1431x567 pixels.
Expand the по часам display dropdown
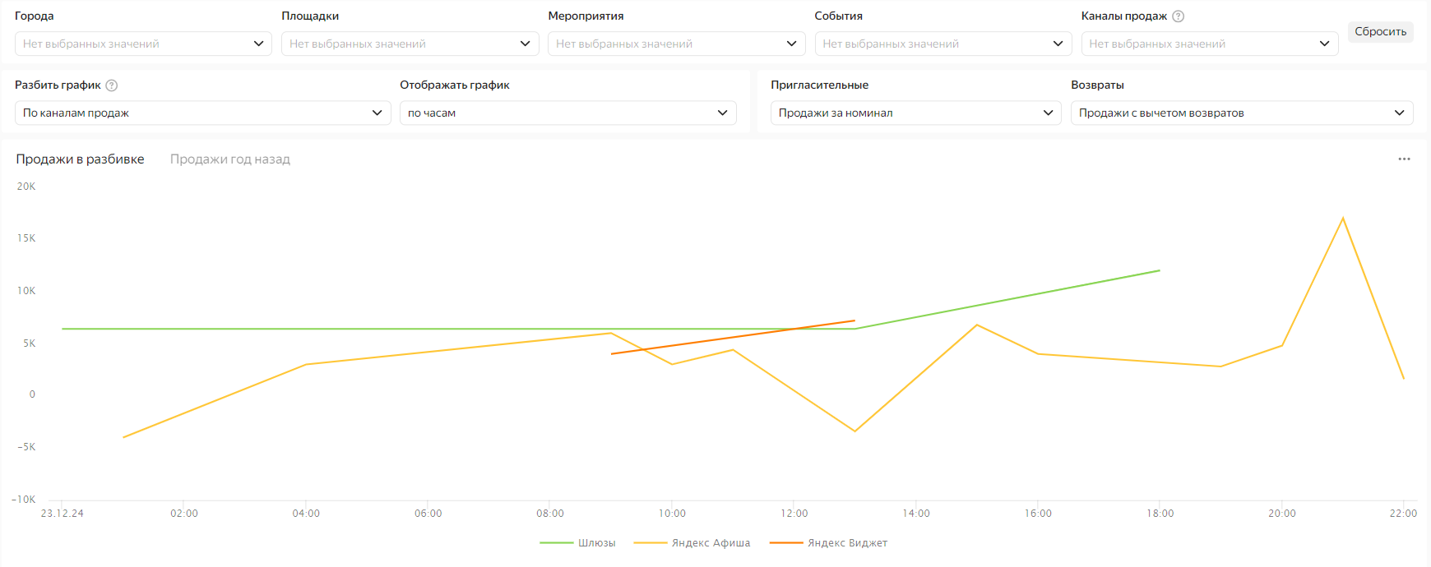(567, 113)
